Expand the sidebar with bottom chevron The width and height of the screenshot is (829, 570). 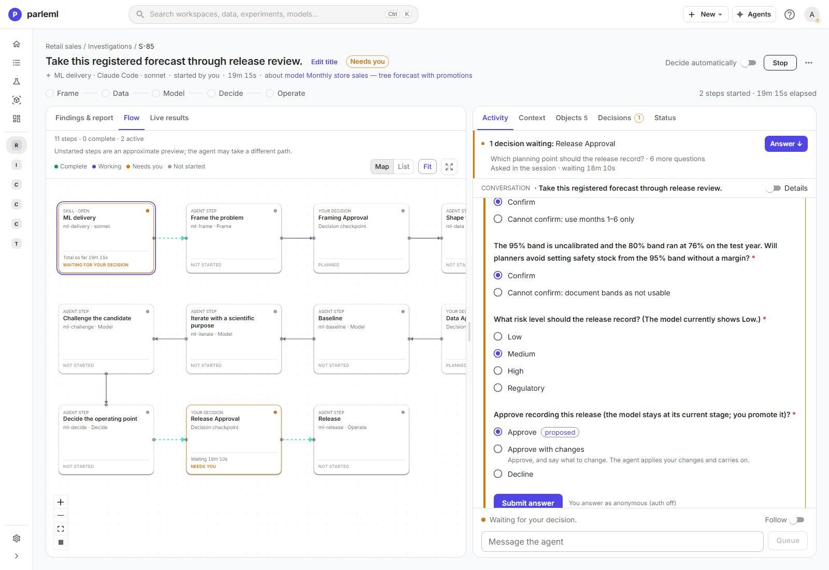pyautogui.click(x=17, y=556)
